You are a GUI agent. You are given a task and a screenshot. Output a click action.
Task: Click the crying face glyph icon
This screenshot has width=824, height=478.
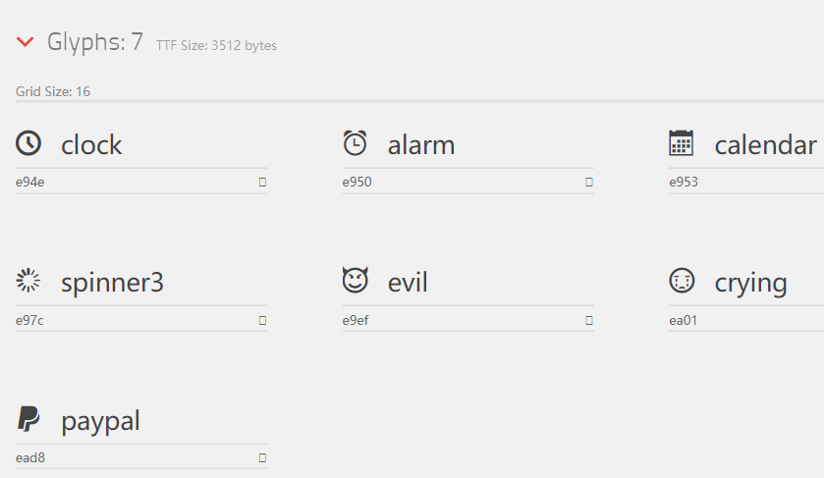click(x=681, y=281)
